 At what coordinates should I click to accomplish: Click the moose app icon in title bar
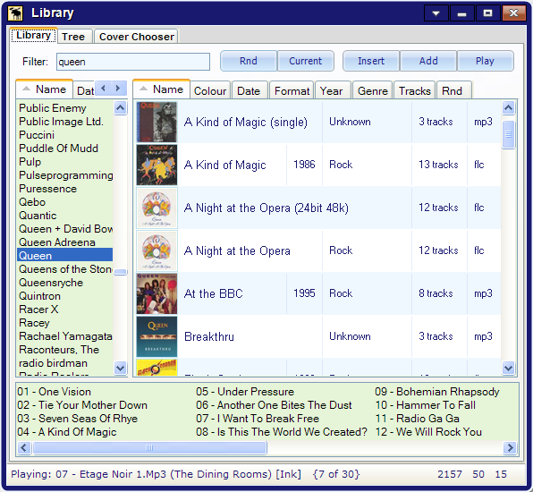click(x=15, y=13)
